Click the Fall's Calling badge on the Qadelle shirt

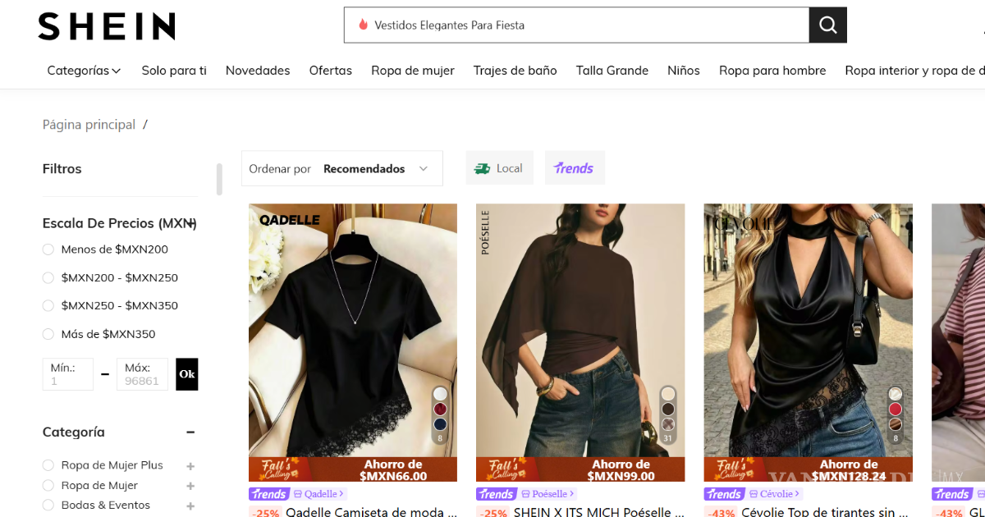[x=278, y=470]
